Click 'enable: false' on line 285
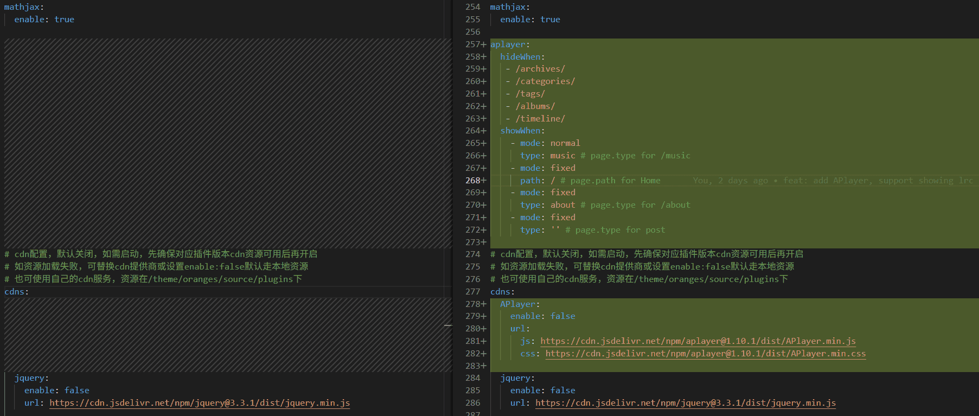Screen dimensions: 979x416 (543, 391)
